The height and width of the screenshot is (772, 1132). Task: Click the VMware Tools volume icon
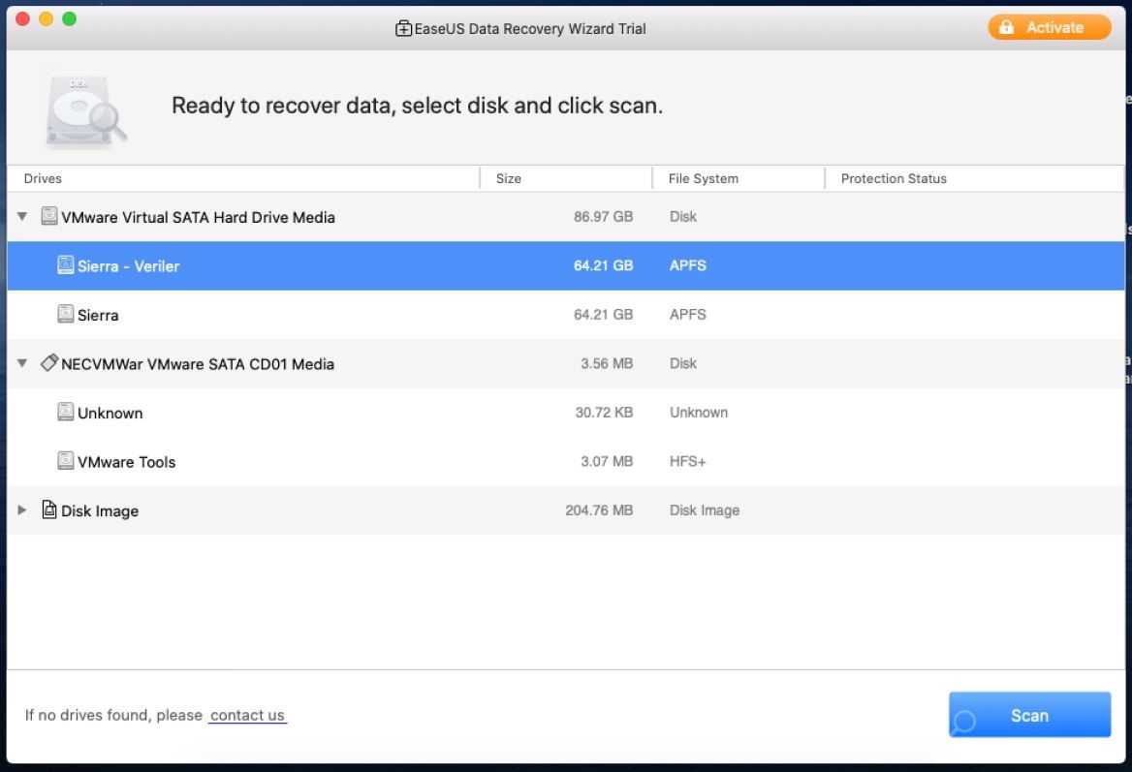[66, 461]
